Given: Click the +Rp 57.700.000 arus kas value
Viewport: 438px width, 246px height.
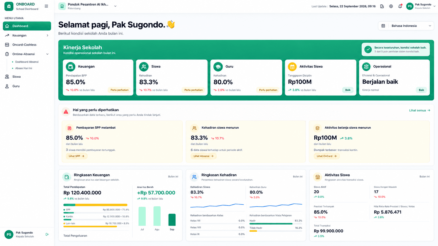Looking at the screenshot, I should (x=156, y=193).
